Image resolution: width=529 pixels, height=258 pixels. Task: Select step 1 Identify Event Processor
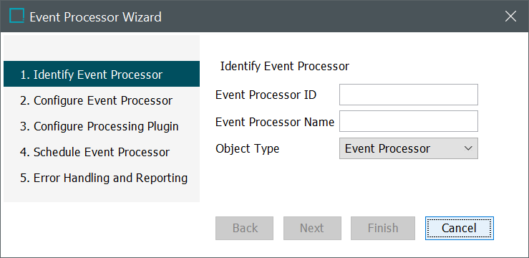102,74
